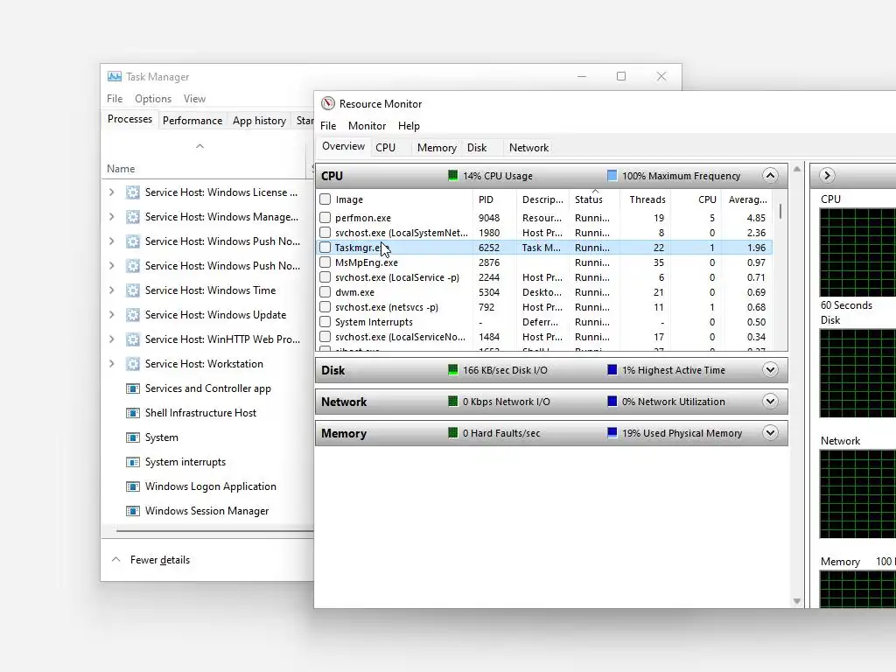Tick the checkbox for System Interrupts
896x672 pixels.
[x=325, y=322]
